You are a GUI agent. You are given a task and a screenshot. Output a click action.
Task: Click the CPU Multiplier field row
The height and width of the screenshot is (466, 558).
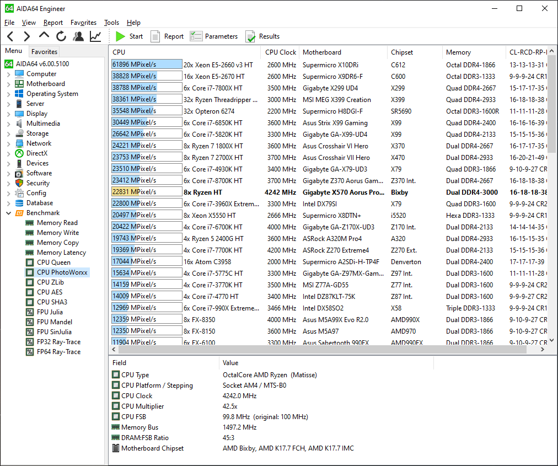(x=271, y=406)
